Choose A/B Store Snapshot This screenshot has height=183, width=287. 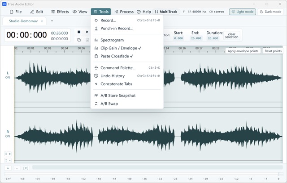pyautogui.click(x=127, y=96)
